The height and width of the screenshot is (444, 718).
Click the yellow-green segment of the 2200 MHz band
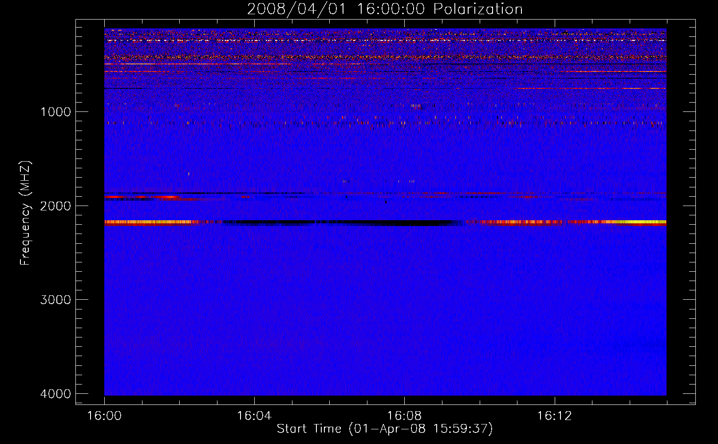click(641, 222)
